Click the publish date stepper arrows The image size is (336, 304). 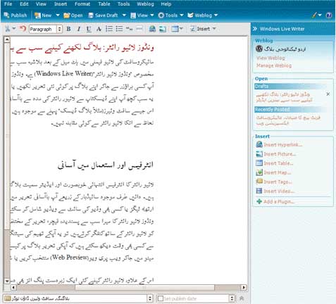click(232, 298)
